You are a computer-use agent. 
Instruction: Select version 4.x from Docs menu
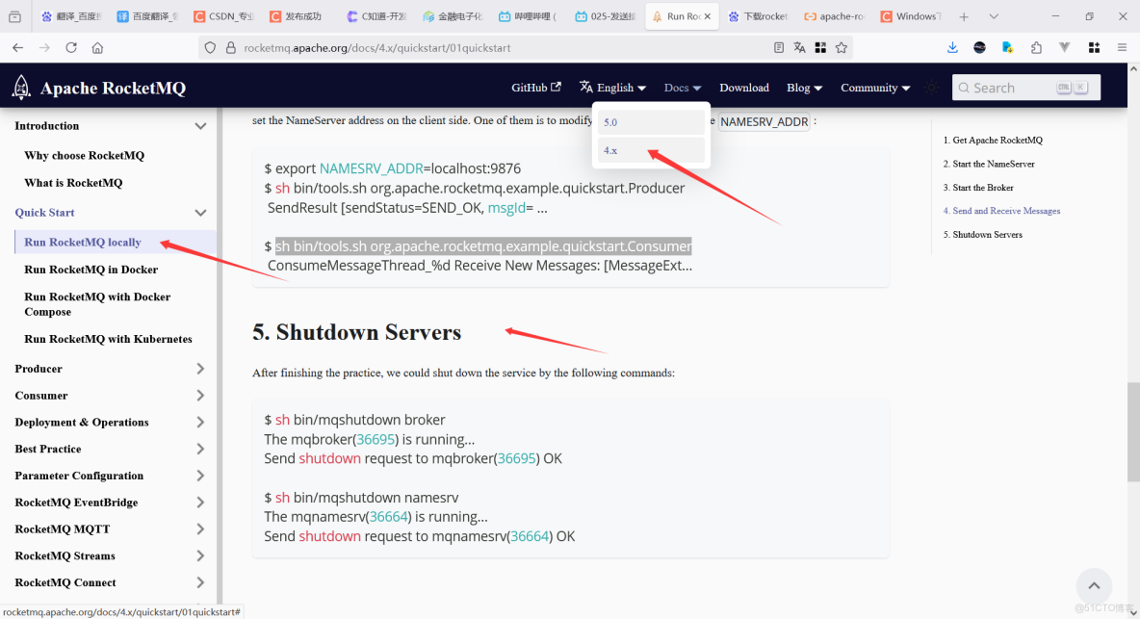point(651,150)
